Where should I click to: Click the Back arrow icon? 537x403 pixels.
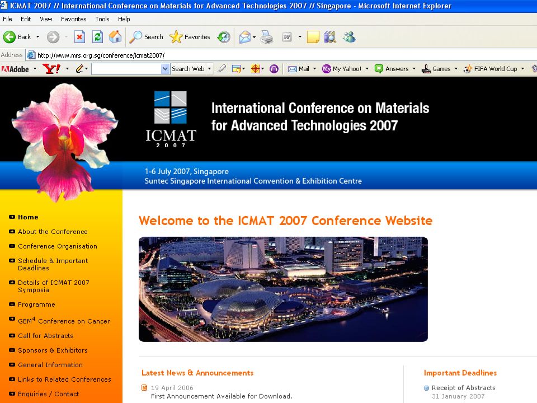tap(10, 37)
